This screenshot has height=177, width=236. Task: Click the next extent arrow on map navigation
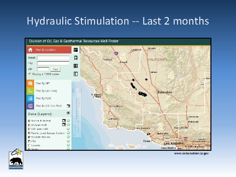point(80,90)
